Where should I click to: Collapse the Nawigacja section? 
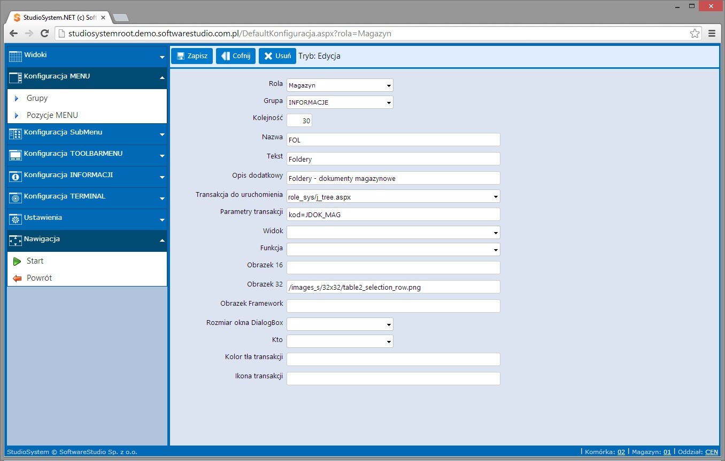[162, 241]
